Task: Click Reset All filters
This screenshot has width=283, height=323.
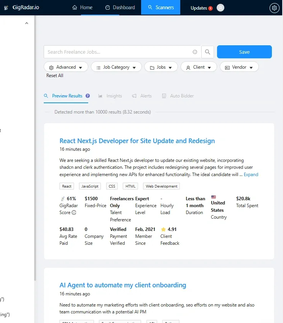Action: 55,76
